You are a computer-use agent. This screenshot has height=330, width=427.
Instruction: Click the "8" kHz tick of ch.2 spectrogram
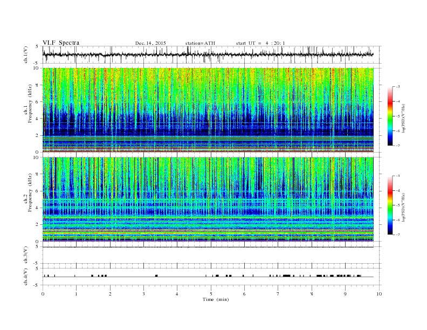point(37,174)
